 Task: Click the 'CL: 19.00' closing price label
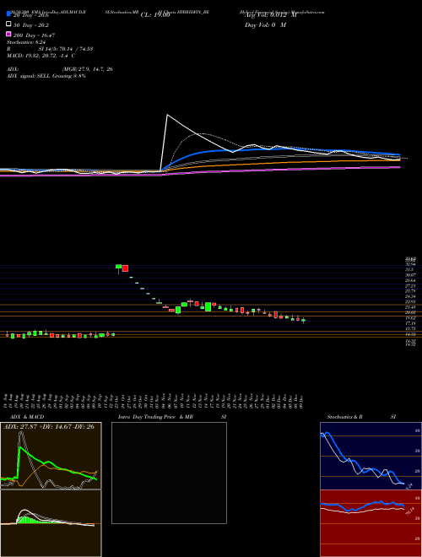tap(155, 15)
